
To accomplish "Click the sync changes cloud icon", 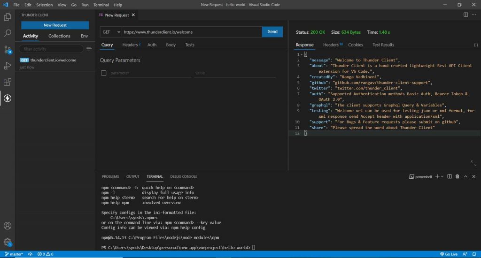I will pyautogui.click(x=31, y=254).
